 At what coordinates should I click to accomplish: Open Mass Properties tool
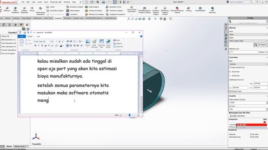coord(15,10)
